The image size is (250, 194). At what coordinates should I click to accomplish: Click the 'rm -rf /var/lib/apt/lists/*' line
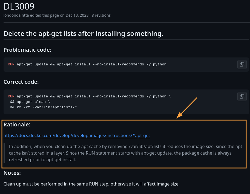coord(44,107)
